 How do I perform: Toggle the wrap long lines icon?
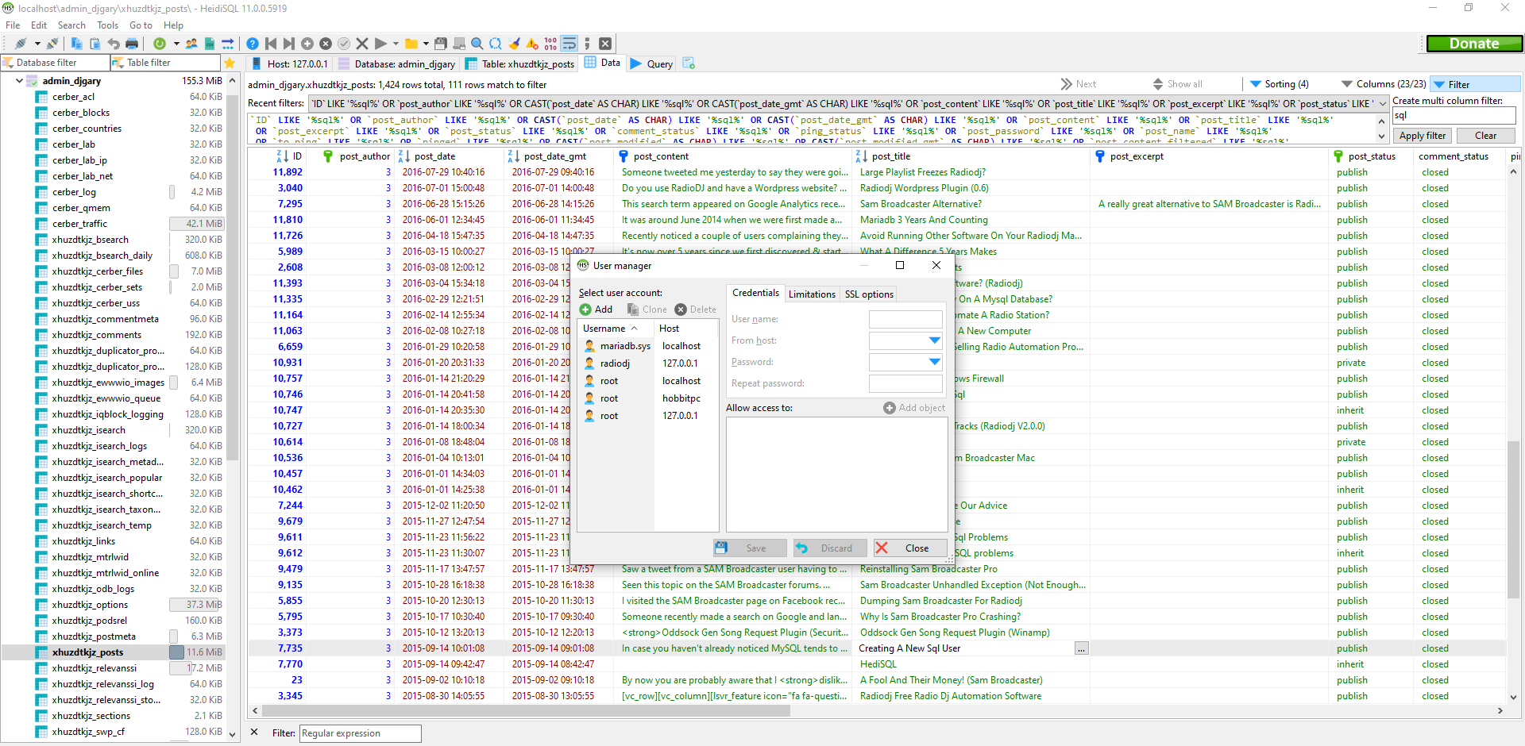click(569, 44)
